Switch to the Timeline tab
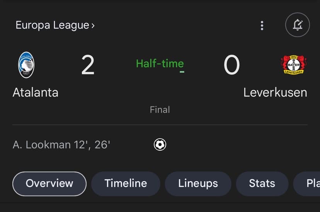Image resolution: width=320 pixels, height=212 pixels. pos(126,183)
